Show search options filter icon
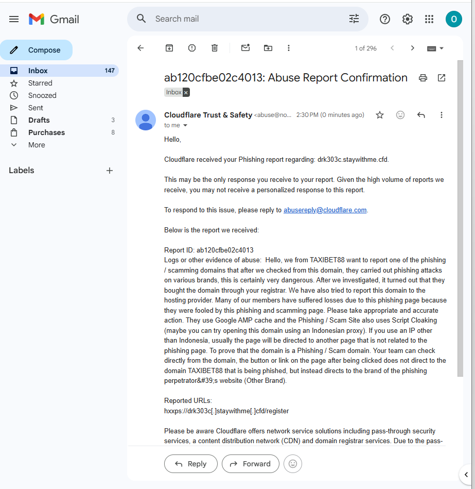The image size is (475, 489). [354, 19]
